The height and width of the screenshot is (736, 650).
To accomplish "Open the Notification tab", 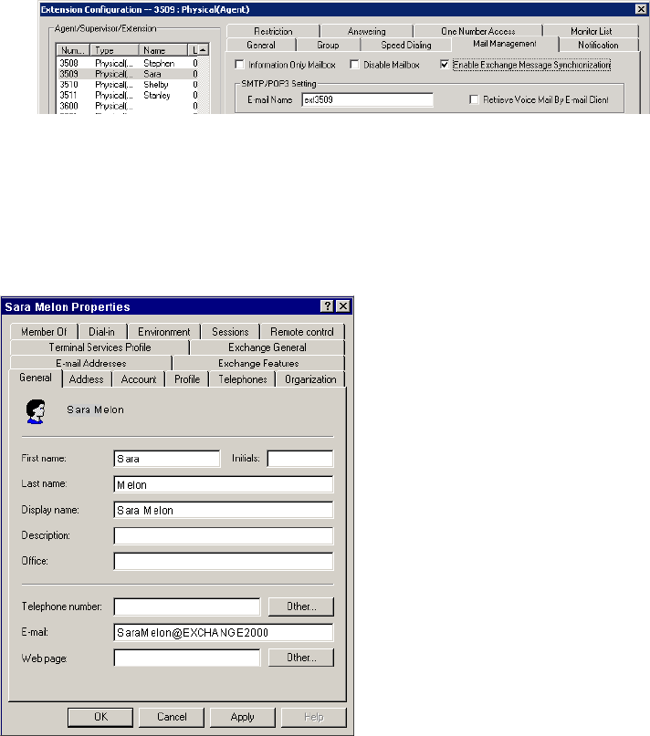I will (598, 45).
